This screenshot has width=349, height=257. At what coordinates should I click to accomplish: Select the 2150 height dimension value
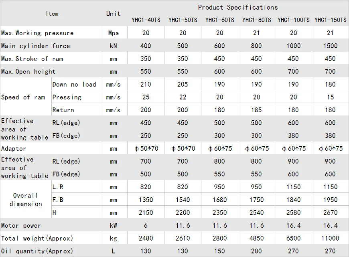[x=146, y=213]
